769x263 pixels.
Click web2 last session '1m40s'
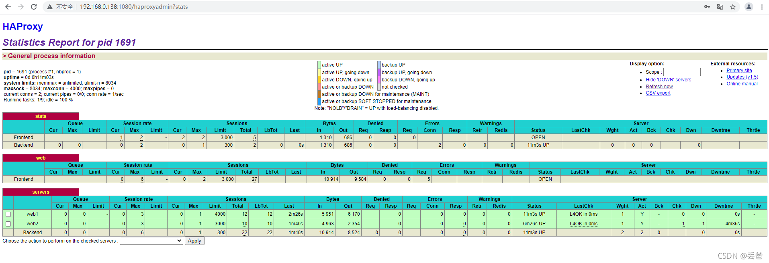pos(296,224)
